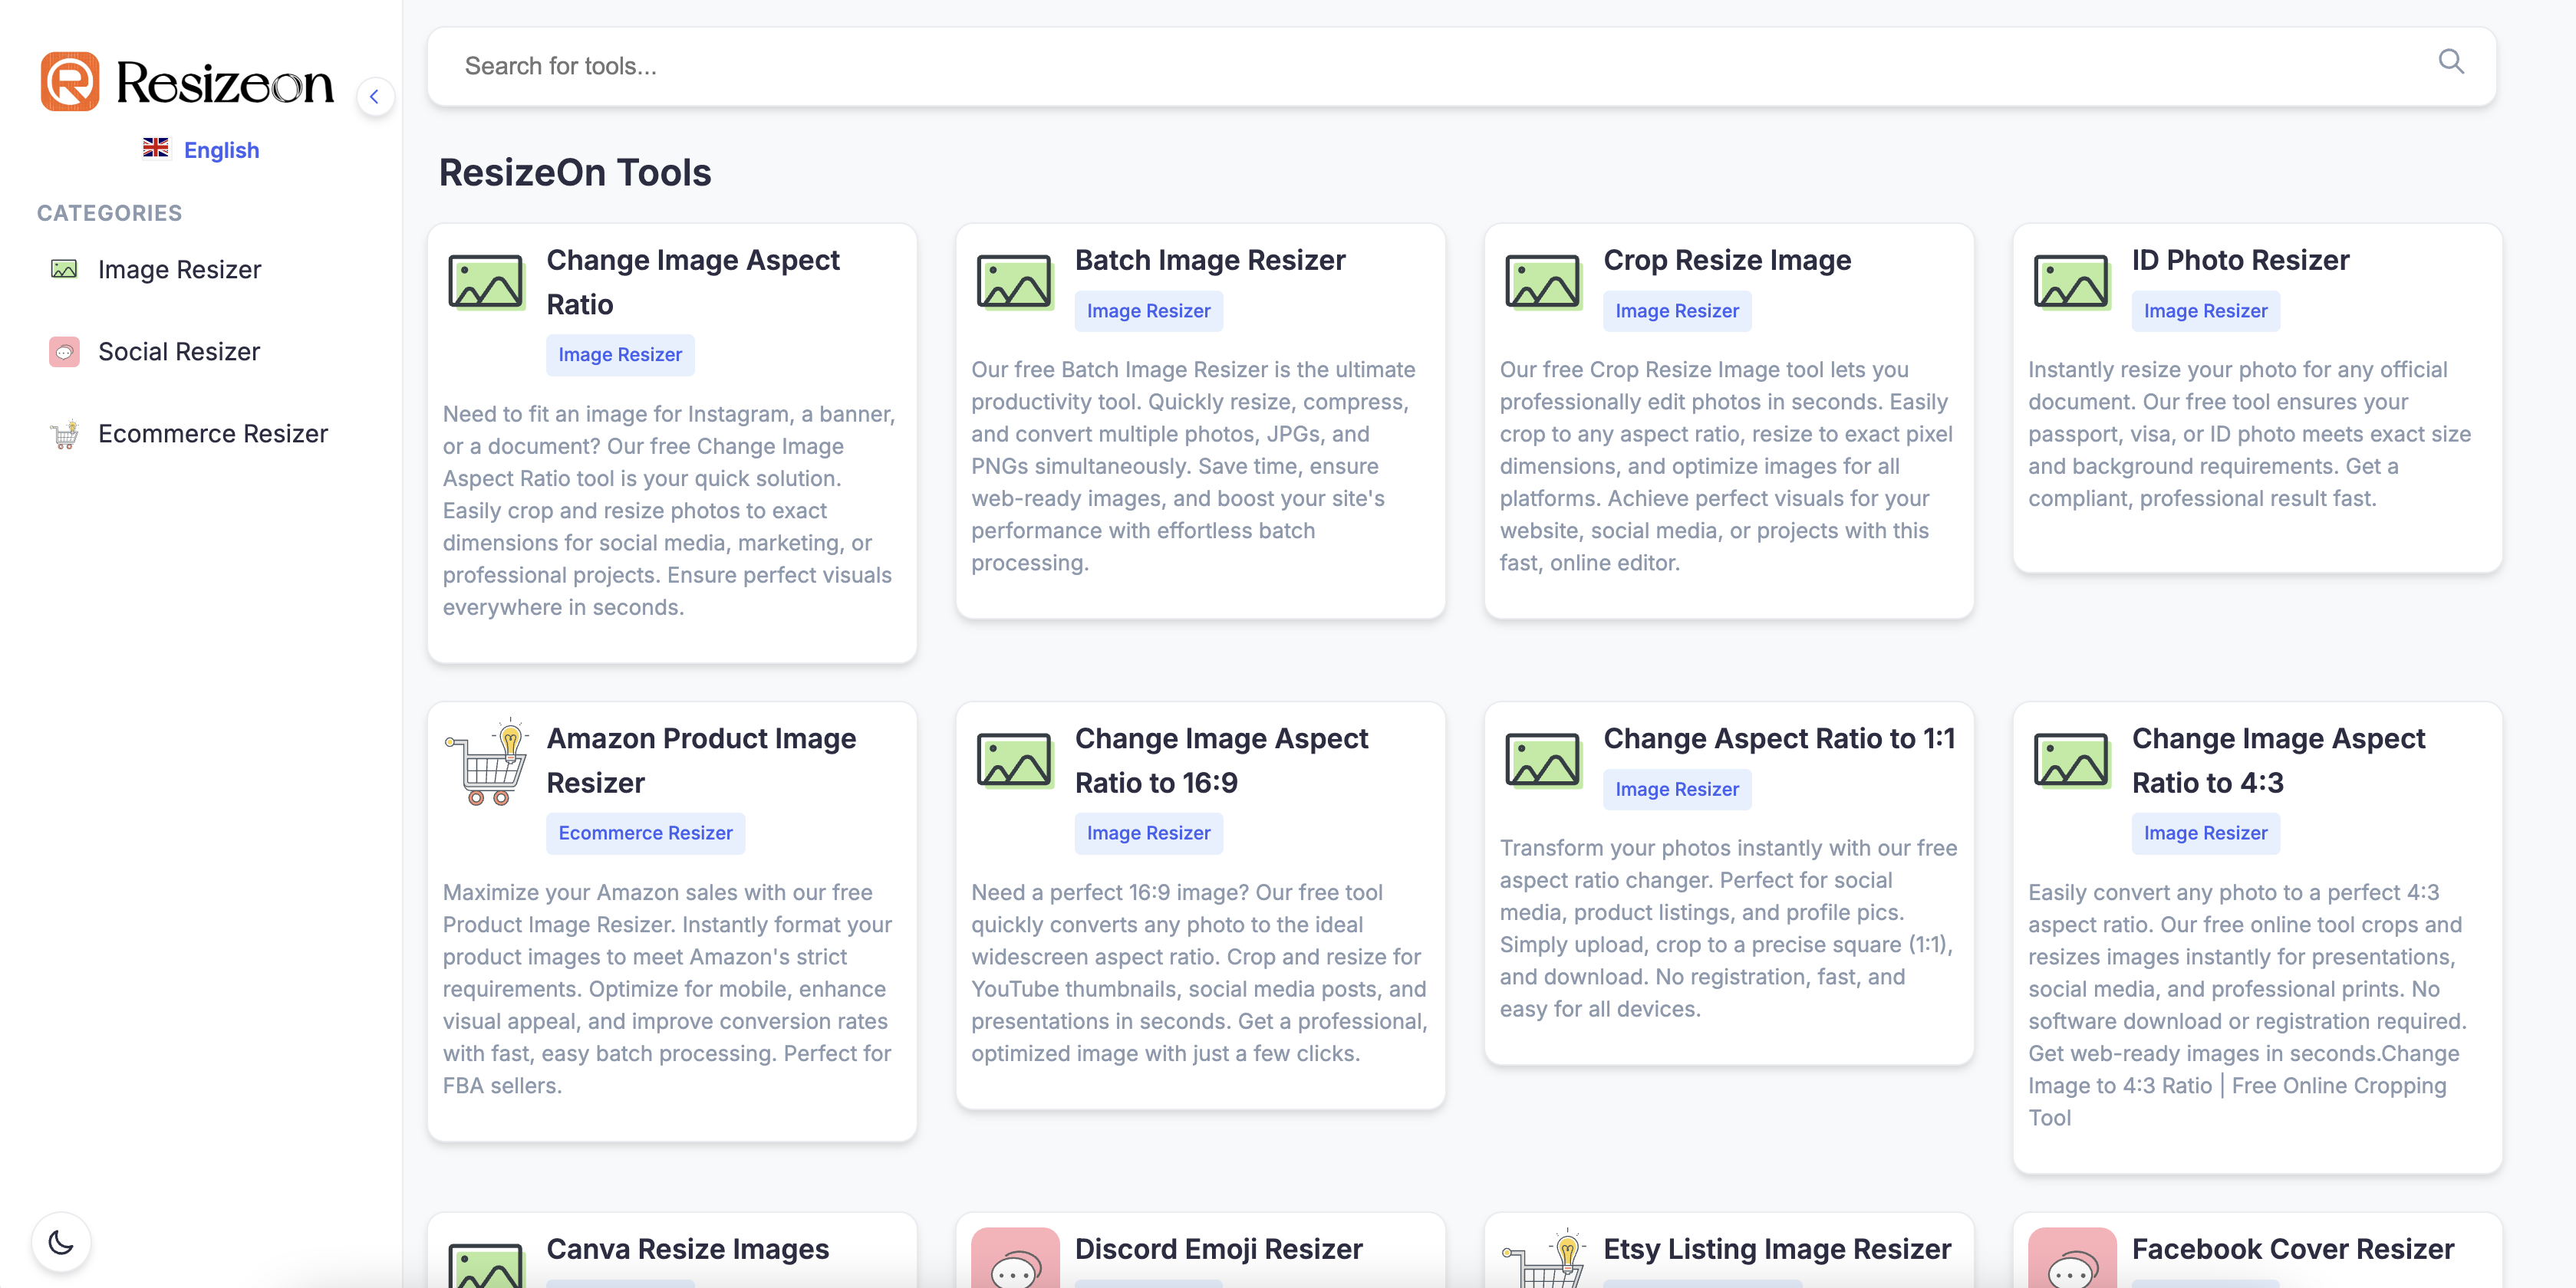Click the ID Photo Resizer image icon

pyautogui.click(x=2071, y=282)
